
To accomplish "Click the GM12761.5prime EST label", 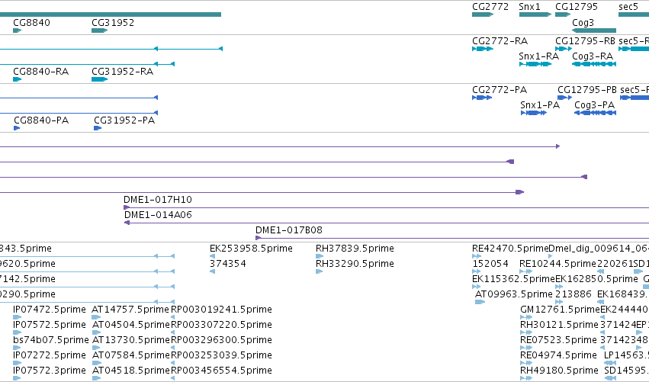I will pyautogui.click(x=560, y=310).
